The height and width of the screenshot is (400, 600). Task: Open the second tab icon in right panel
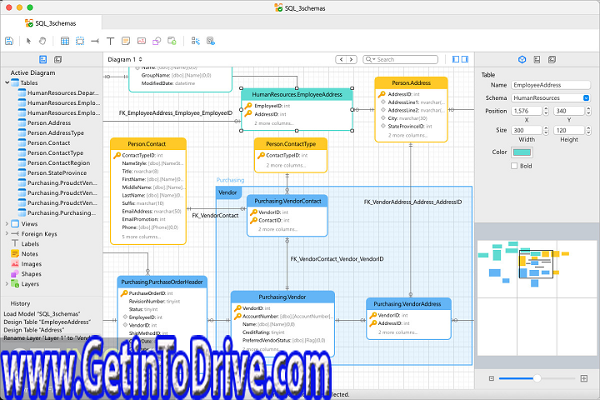pyautogui.click(x=537, y=59)
